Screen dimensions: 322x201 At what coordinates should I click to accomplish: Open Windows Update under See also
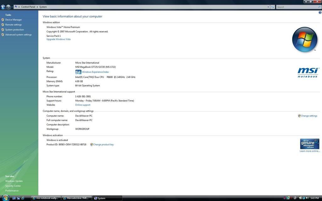[x=14, y=181]
